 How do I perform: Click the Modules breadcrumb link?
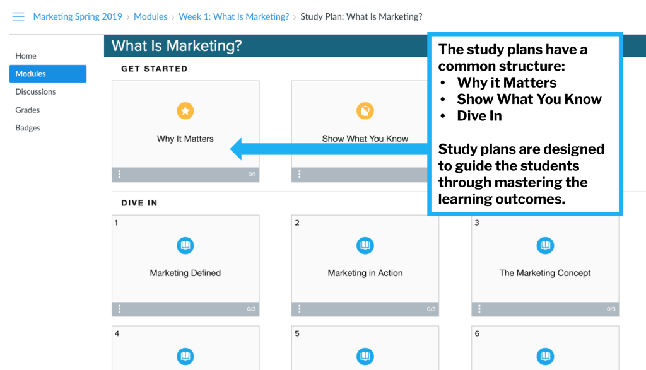click(150, 16)
